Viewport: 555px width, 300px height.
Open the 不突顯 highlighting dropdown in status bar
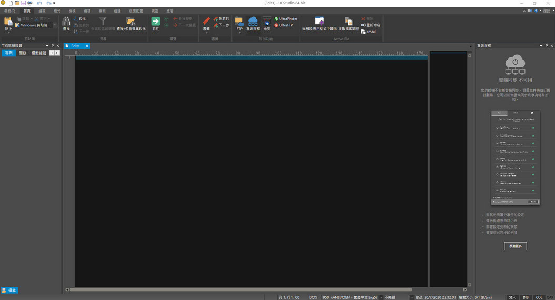[x=412, y=297]
